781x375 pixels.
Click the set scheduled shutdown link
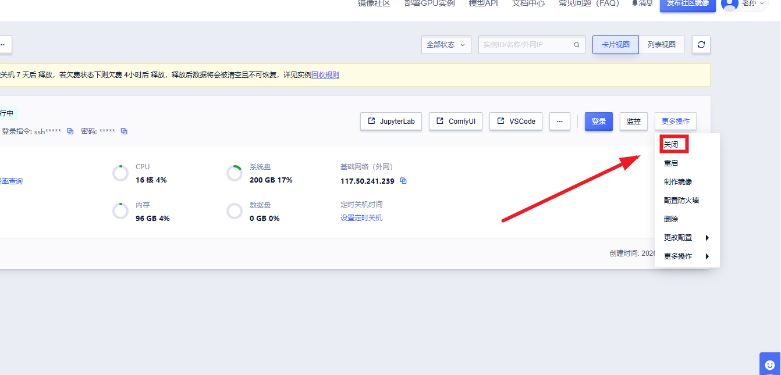(x=361, y=218)
